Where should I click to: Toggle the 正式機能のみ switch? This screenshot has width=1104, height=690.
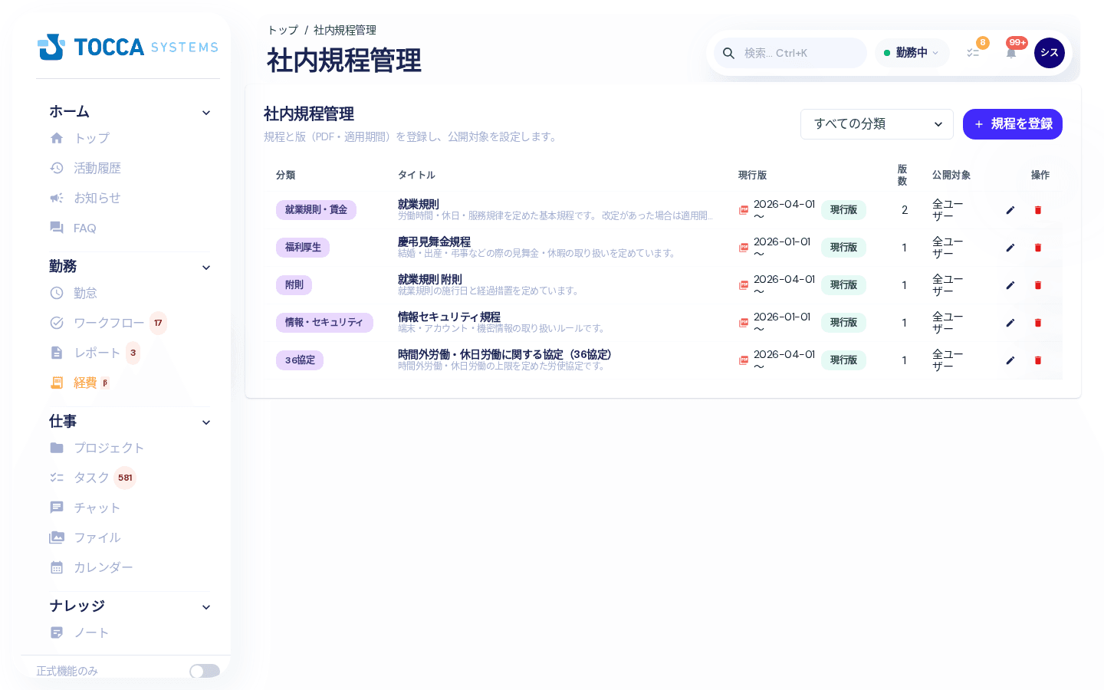[205, 671]
